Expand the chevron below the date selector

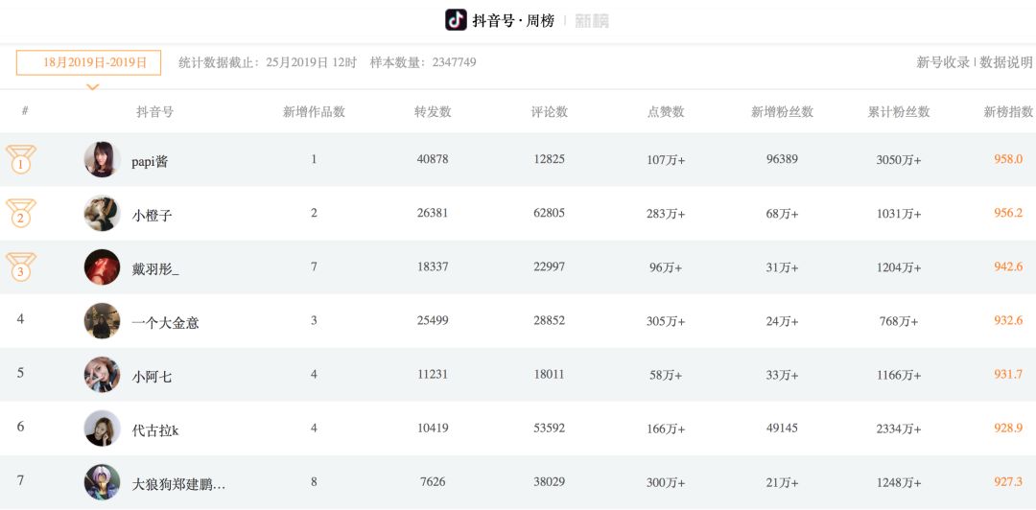[92, 86]
